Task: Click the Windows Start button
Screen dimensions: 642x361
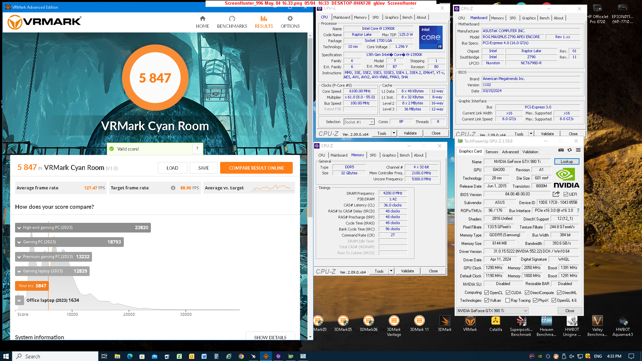Action: pos(6,356)
